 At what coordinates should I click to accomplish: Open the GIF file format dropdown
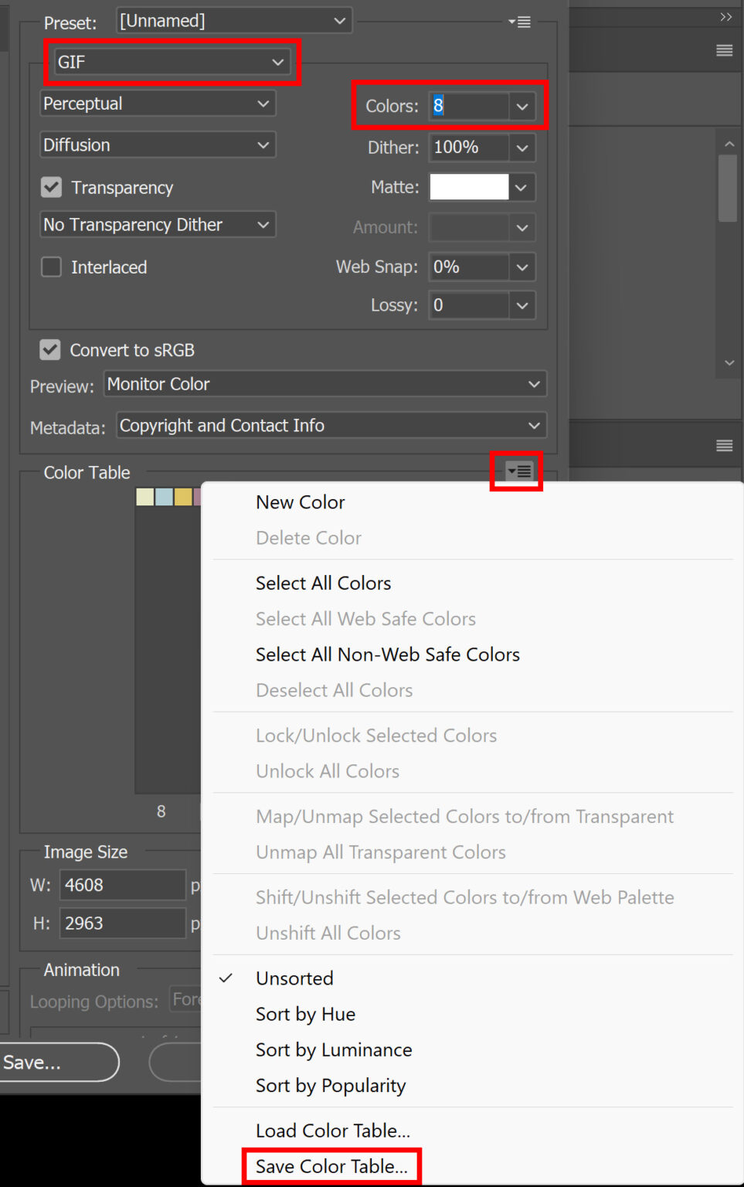click(171, 62)
